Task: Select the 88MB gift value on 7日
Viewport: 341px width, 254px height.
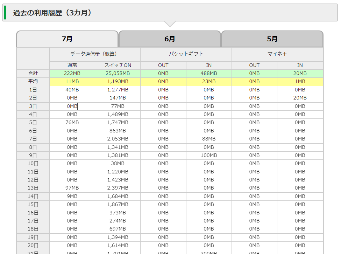Action: (x=209, y=139)
